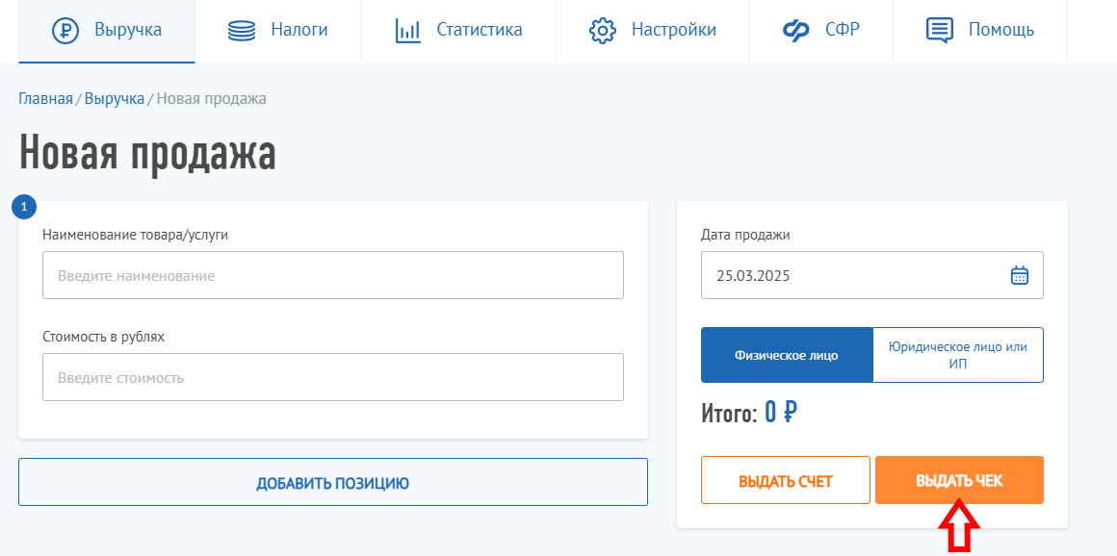Click the ruble icon on Выручка tab
The height and width of the screenshot is (556, 1117).
(65, 30)
